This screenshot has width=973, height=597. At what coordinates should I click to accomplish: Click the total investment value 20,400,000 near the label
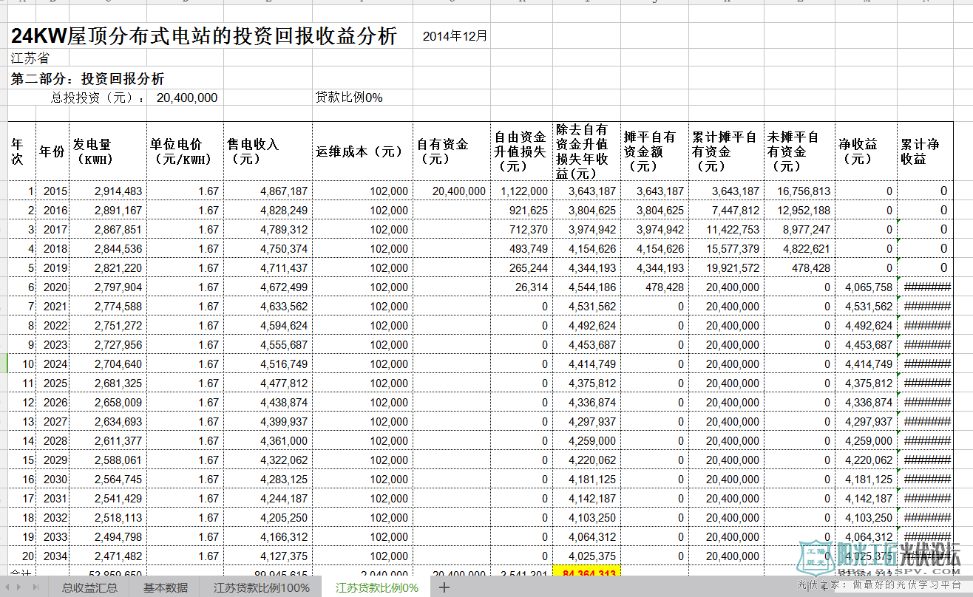[187, 98]
